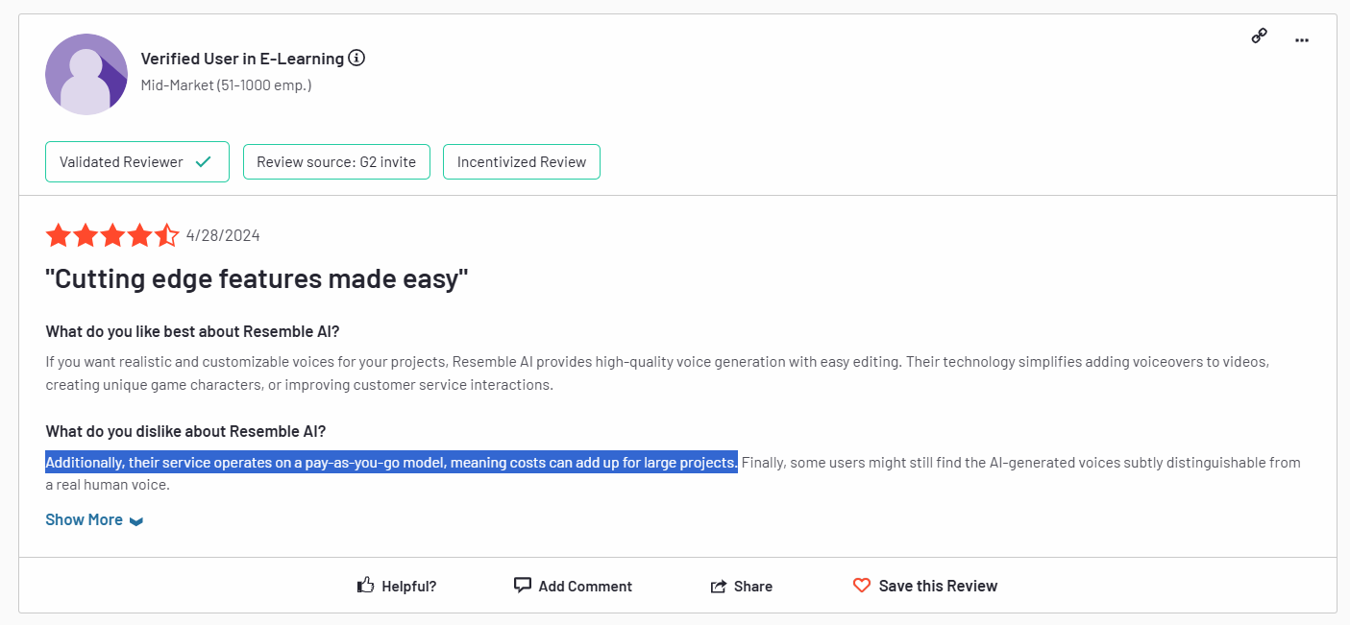Click the reviewer avatar image
This screenshot has height=625, width=1350.
(x=86, y=75)
